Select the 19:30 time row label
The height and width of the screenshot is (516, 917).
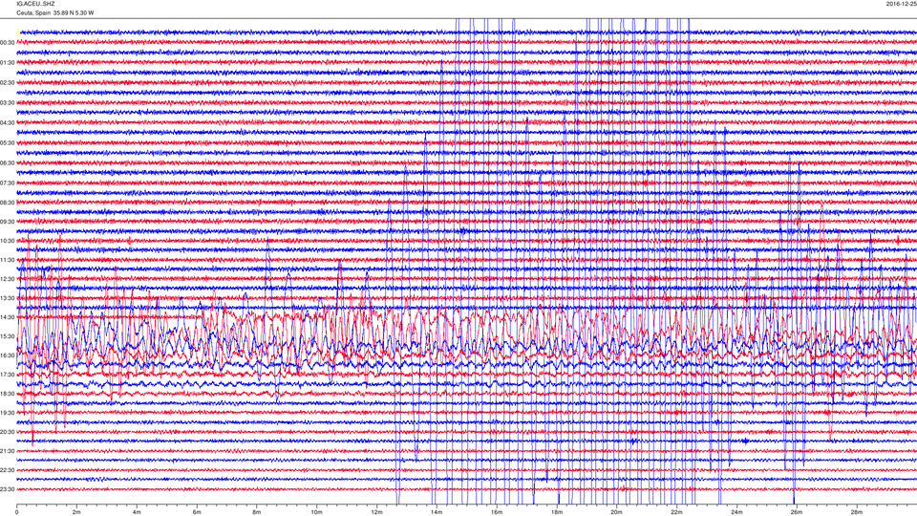(x=8, y=413)
